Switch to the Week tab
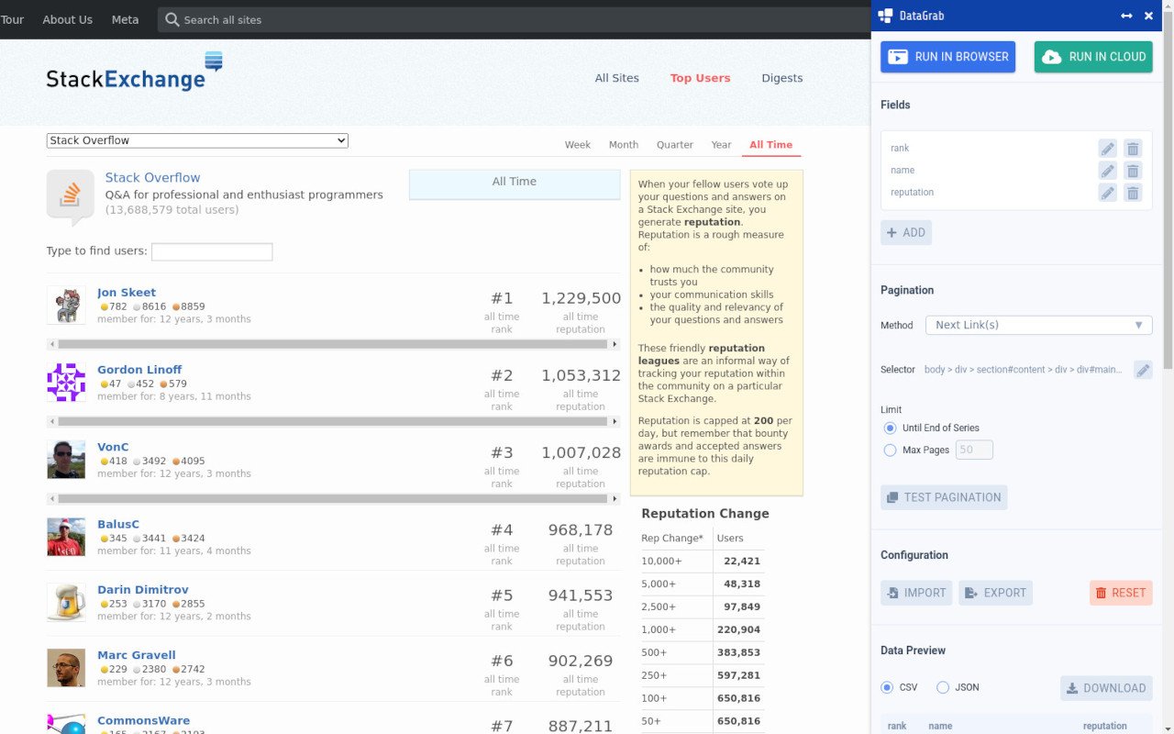Screen dimensions: 1174x734 578,145
